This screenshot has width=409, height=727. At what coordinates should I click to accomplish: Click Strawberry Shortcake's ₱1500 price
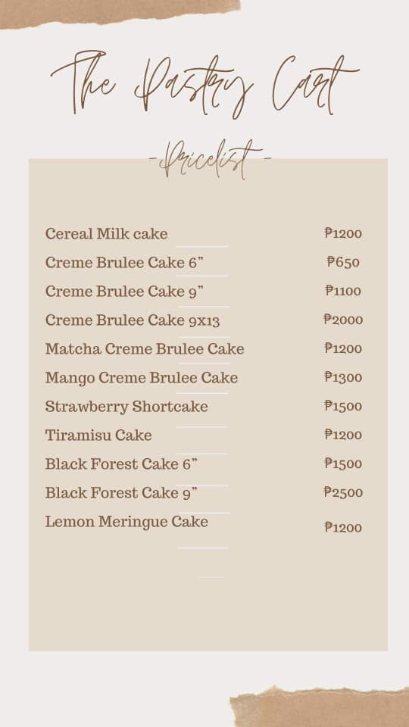343,406
